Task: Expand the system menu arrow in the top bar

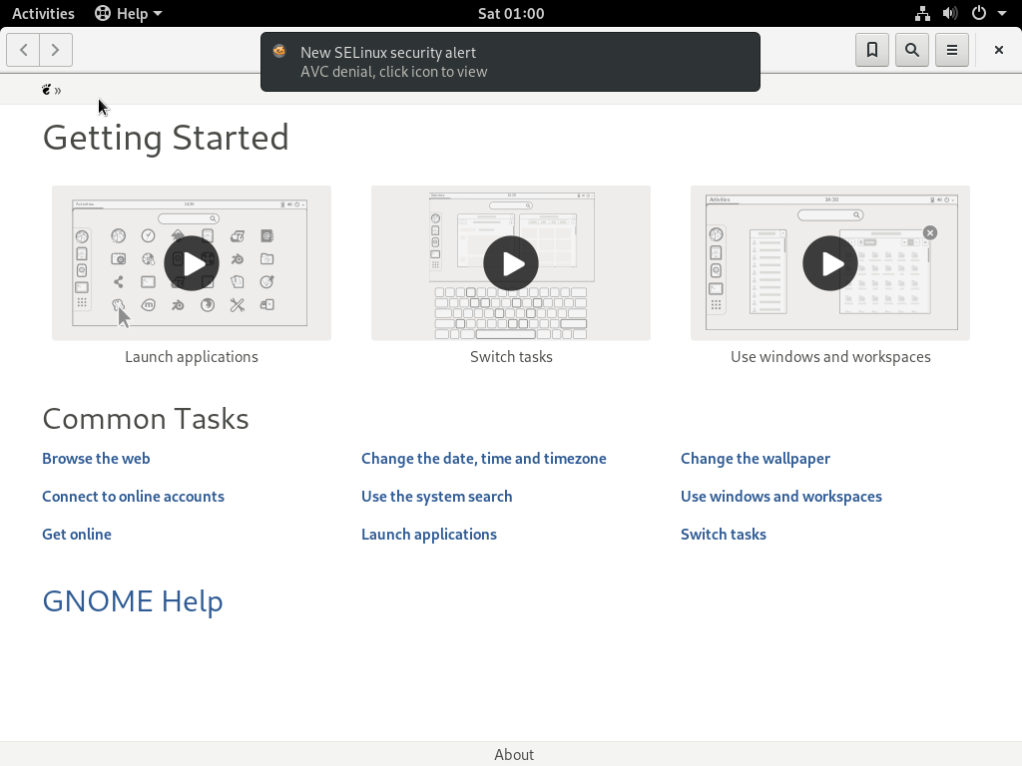Action: click(1002, 13)
